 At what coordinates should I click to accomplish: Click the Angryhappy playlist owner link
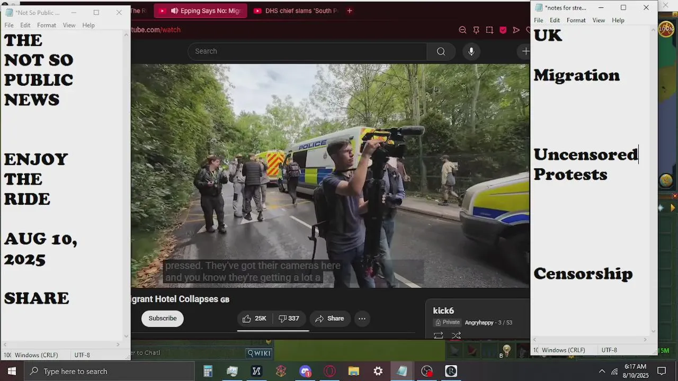(x=479, y=323)
